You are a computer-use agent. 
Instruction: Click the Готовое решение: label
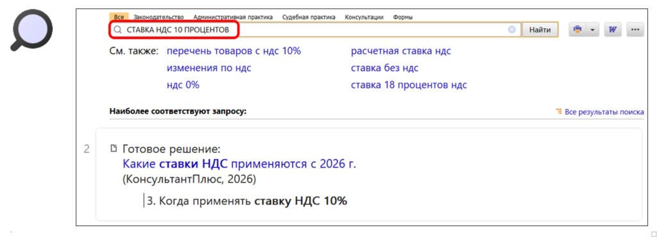click(x=171, y=149)
